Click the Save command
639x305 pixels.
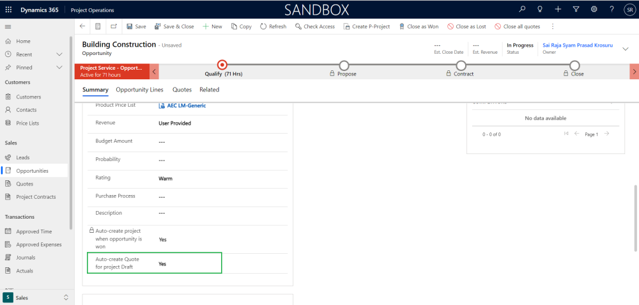[x=136, y=26]
